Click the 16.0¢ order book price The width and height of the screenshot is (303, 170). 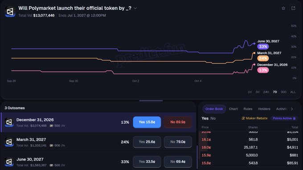[206, 147]
